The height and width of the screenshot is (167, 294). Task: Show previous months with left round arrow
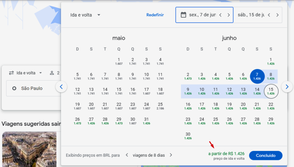(61, 87)
